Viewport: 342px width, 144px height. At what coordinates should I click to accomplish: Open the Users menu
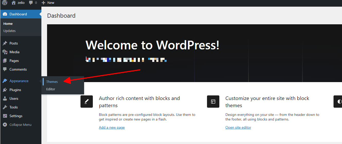tap(21, 98)
